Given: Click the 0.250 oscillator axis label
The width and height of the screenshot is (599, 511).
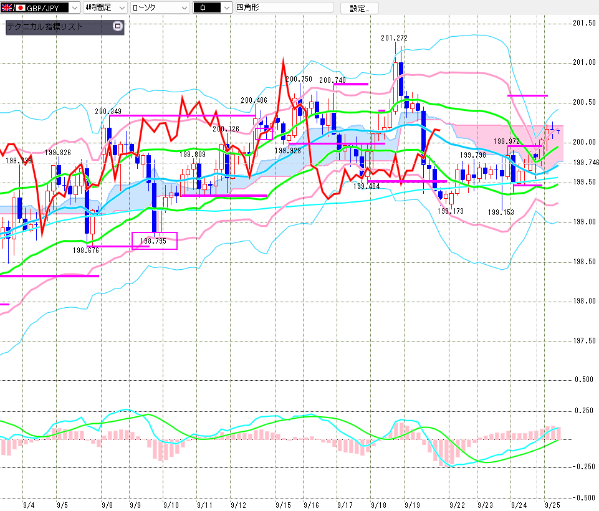Looking at the screenshot, I should [584, 410].
